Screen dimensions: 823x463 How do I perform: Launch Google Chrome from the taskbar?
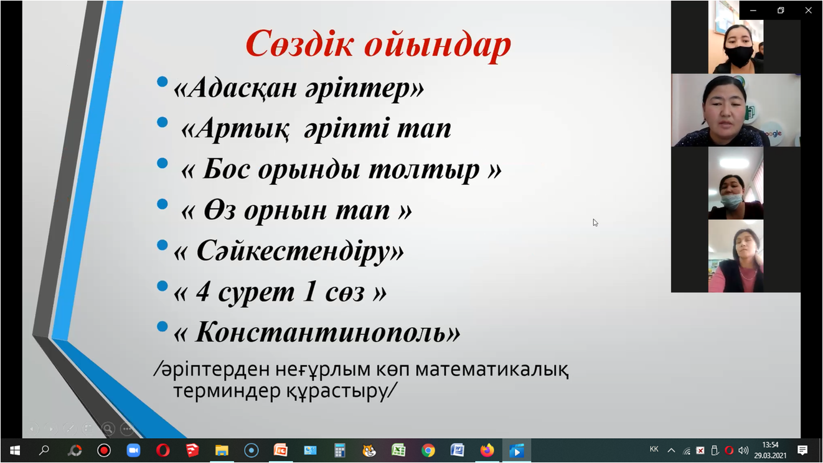click(x=428, y=450)
